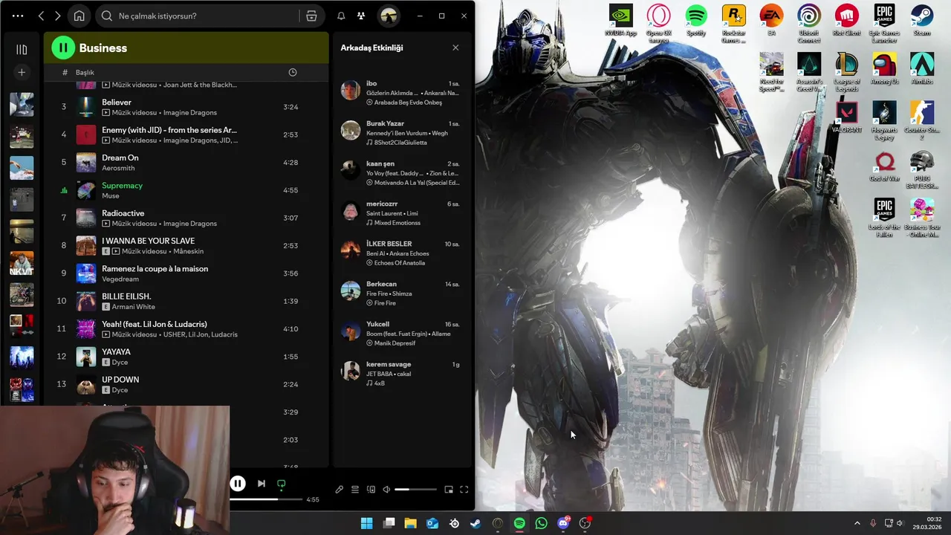The image size is (951, 535).
Task: Open Rockstar Games desktop shortcut
Action: tap(734, 22)
